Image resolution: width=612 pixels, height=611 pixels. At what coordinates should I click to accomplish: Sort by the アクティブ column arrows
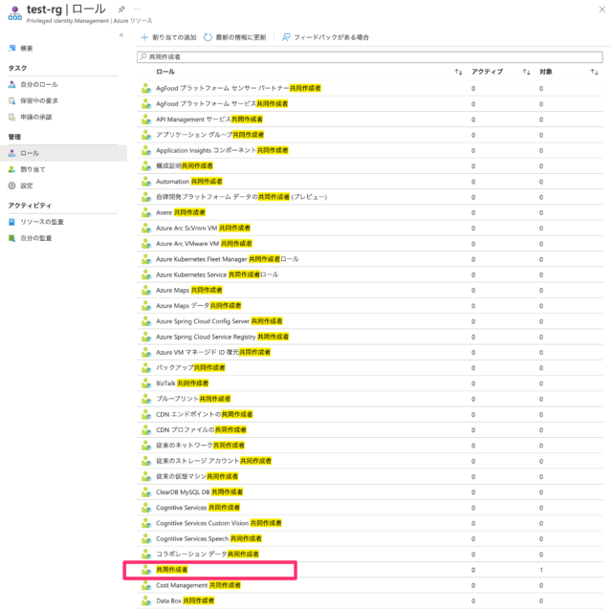point(527,72)
